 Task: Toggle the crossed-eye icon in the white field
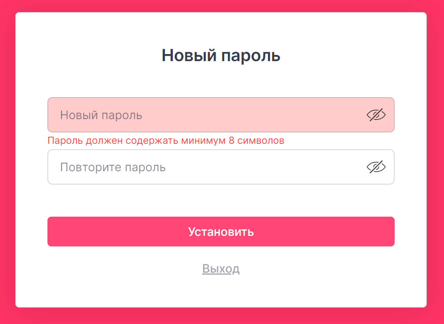pyautogui.click(x=376, y=167)
